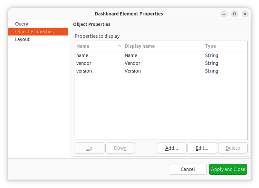259x188 pixels.
Task: Delete the selected property
Action: tap(233, 148)
